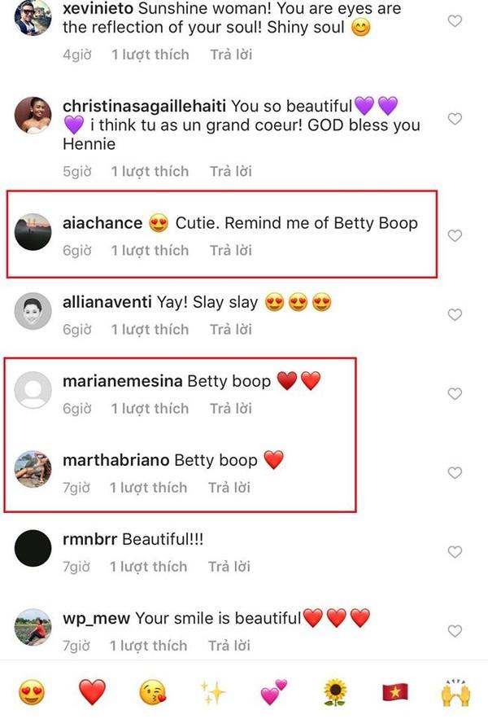Like xevinieto's comment with the heart

click(x=455, y=22)
